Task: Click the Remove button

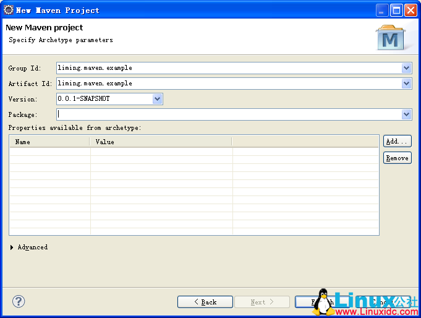Action: [x=398, y=158]
